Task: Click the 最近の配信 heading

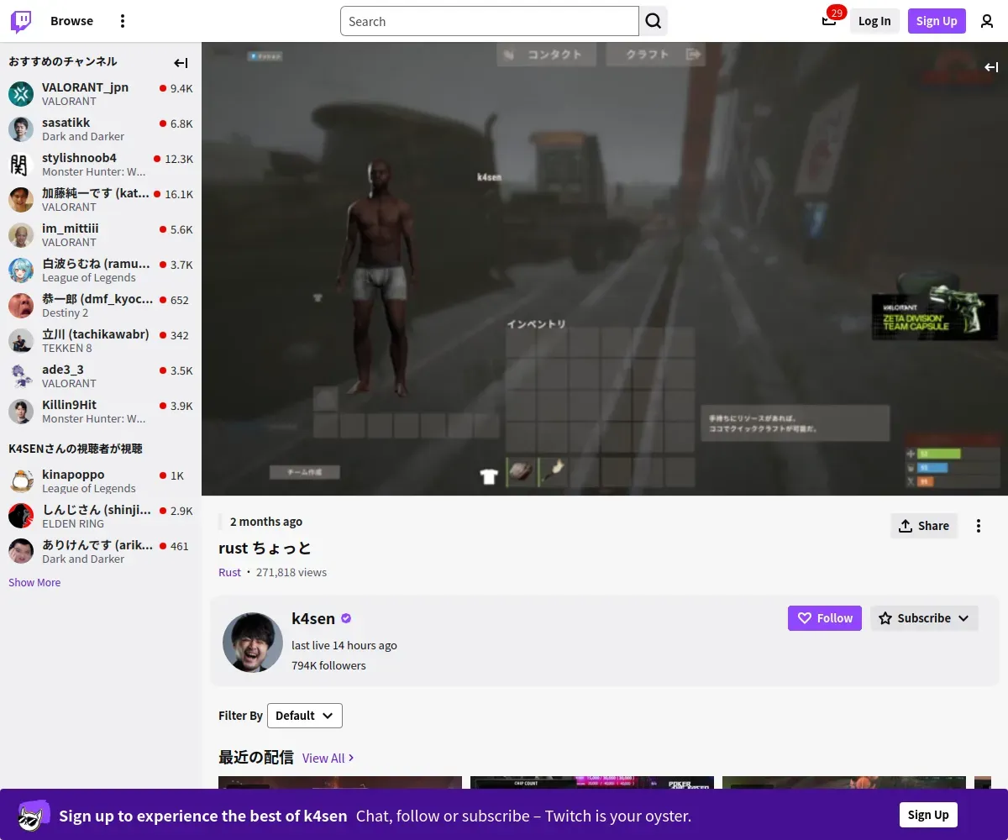Action: [256, 758]
